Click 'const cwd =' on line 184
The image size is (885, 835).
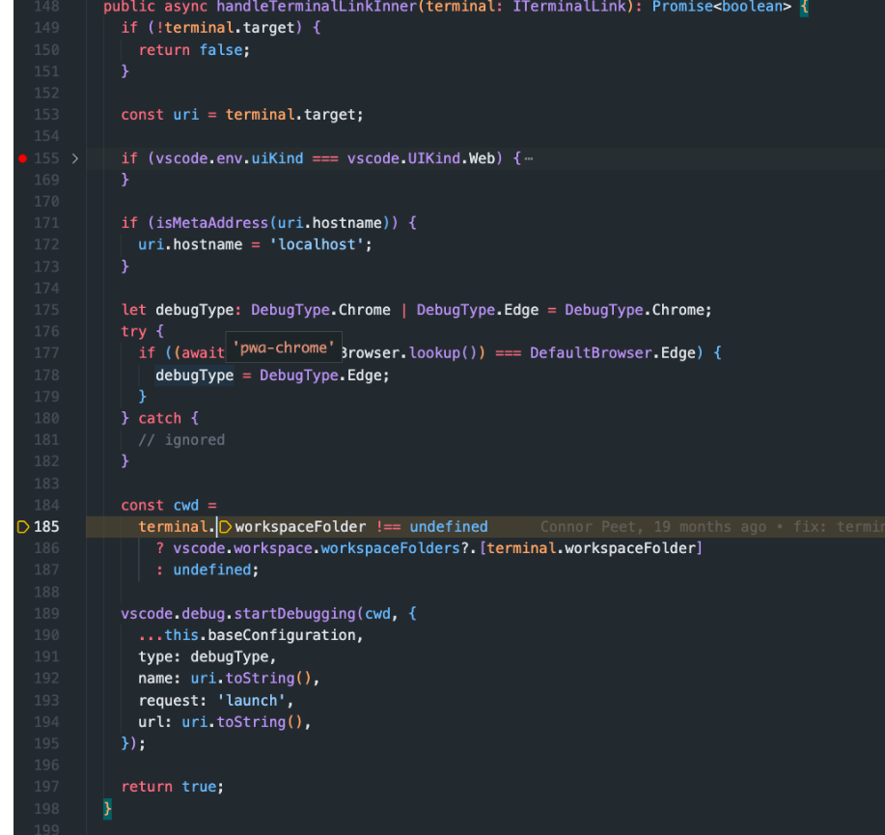tap(169, 505)
